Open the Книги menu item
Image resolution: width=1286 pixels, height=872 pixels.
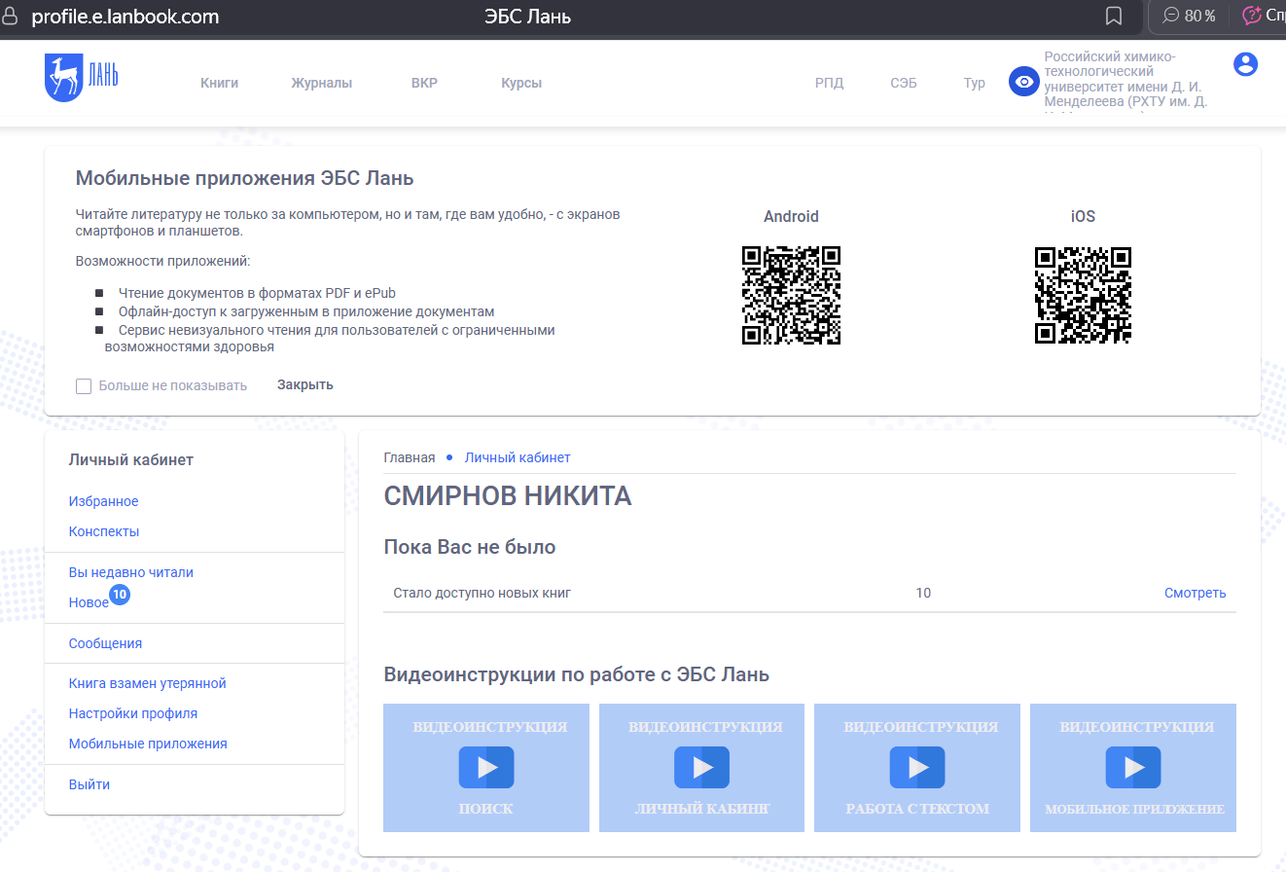coord(219,83)
